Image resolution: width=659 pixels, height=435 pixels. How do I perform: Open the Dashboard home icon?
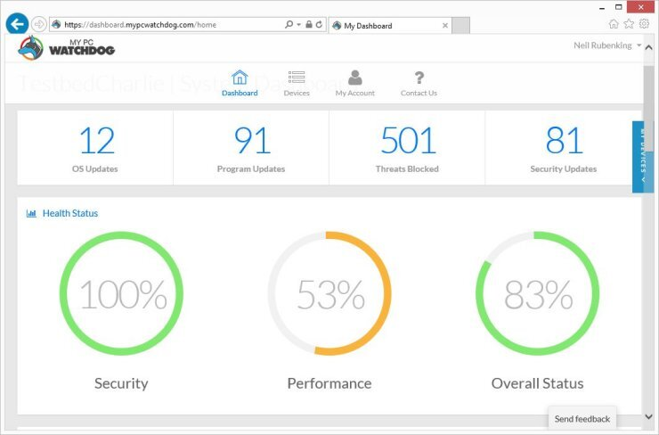pyautogui.click(x=240, y=78)
